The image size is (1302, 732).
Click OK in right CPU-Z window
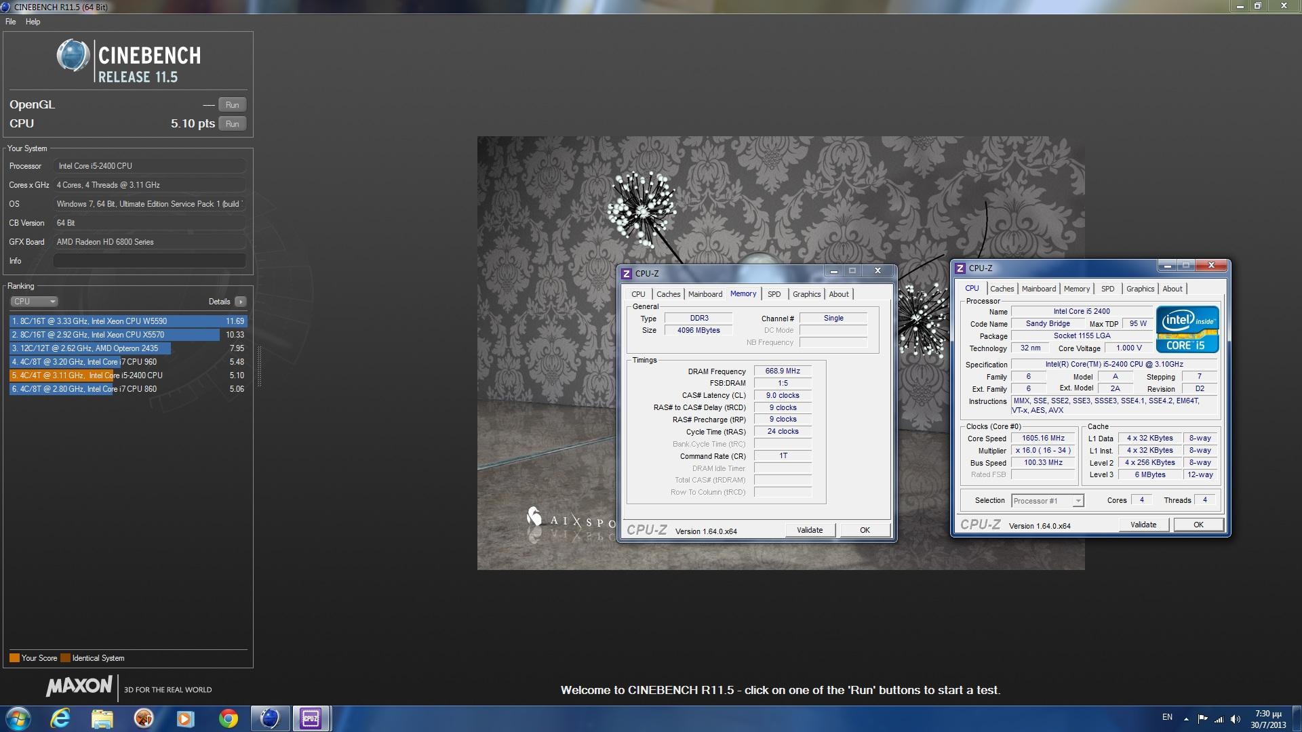click(1198, 525)
